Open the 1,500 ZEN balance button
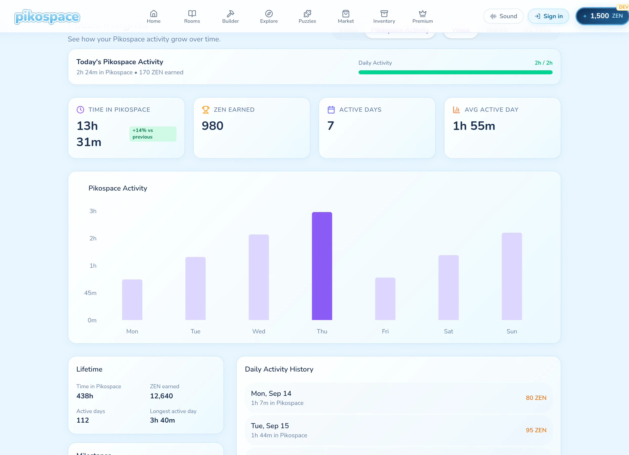Viewport: 629px width, 455px height. click(x=602, y=16)
